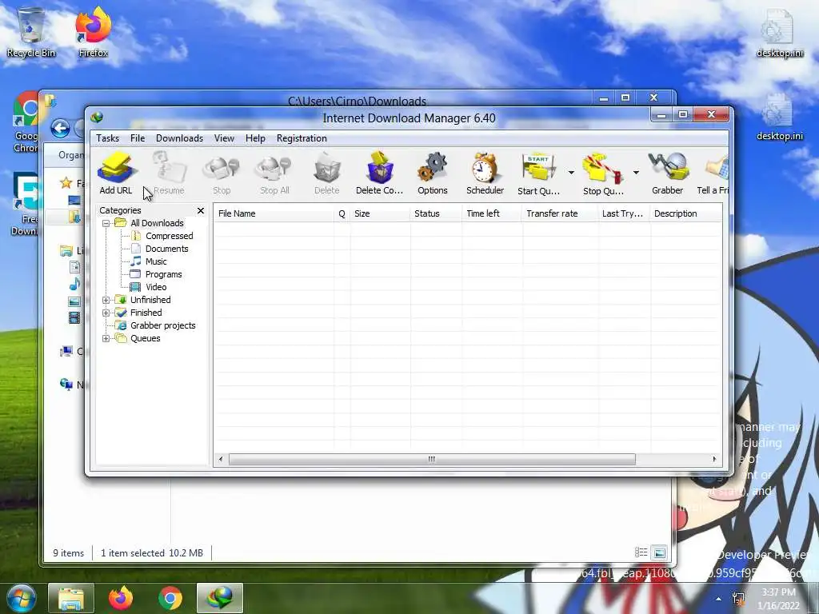
Task: Expand the Unfinished category node
Action: pyautogui.click(x=106, y=301)
